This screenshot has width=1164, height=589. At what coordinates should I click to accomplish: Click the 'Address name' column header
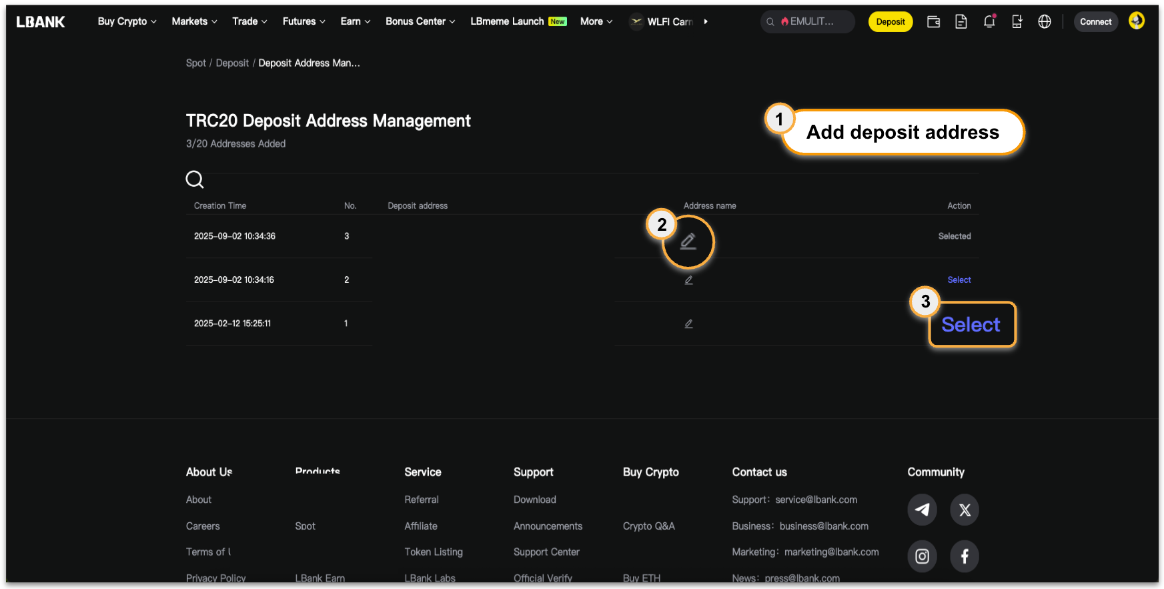710,206
